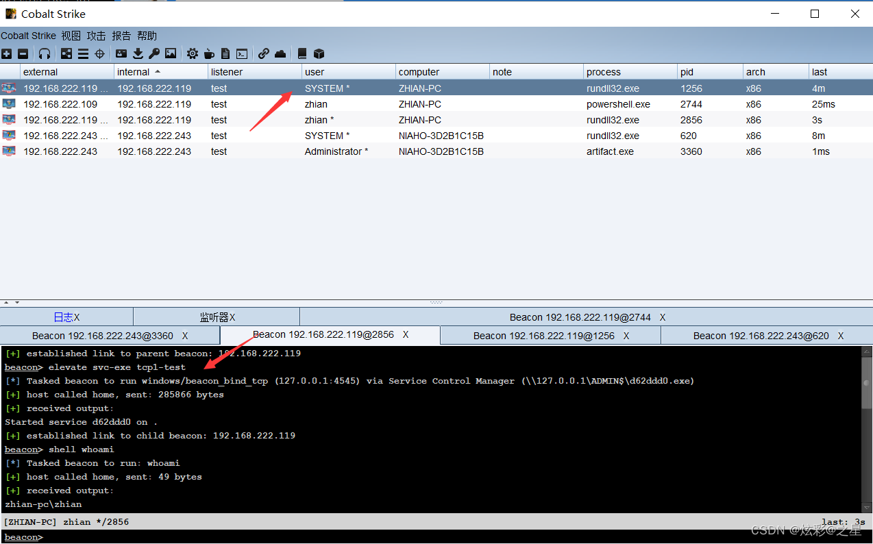873x544 pixels.
Task: Open the 视图 (View) menu
Action: click(71, 36)
